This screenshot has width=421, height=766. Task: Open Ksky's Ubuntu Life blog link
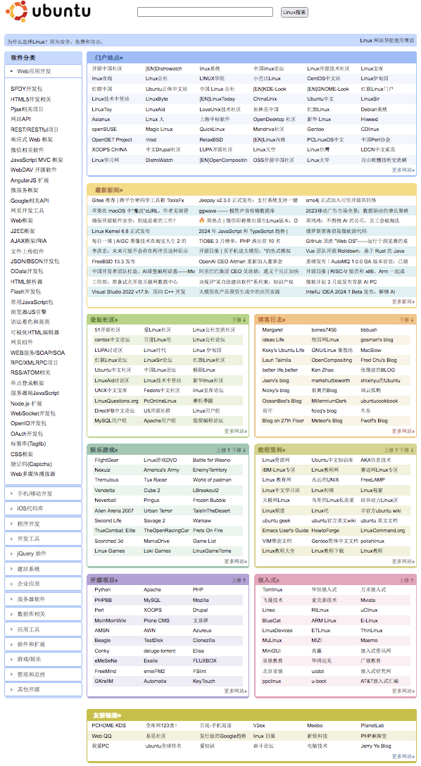(283, 351)
